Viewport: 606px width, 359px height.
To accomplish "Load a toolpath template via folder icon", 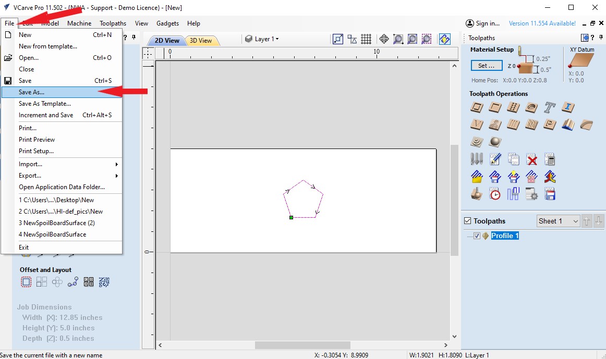I will point(477,177).
